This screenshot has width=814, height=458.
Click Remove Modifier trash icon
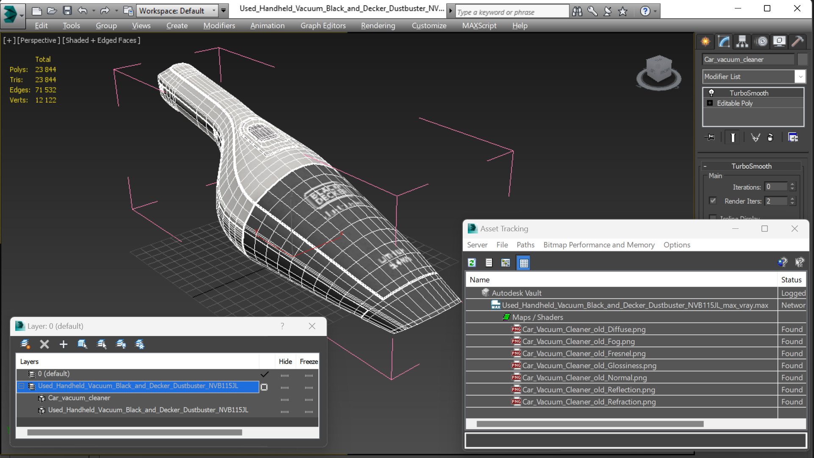770,137
